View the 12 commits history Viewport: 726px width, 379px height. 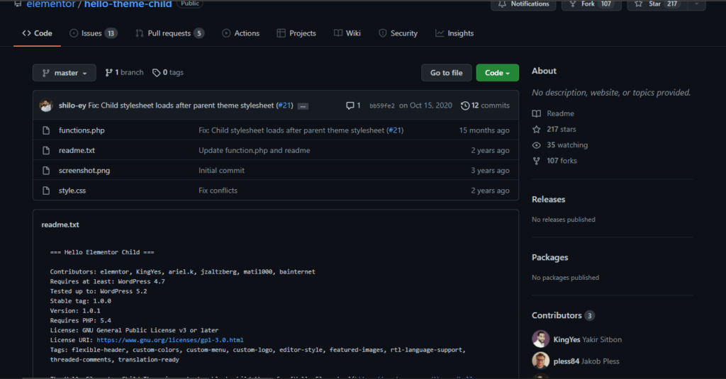click(x=485, y=106)
